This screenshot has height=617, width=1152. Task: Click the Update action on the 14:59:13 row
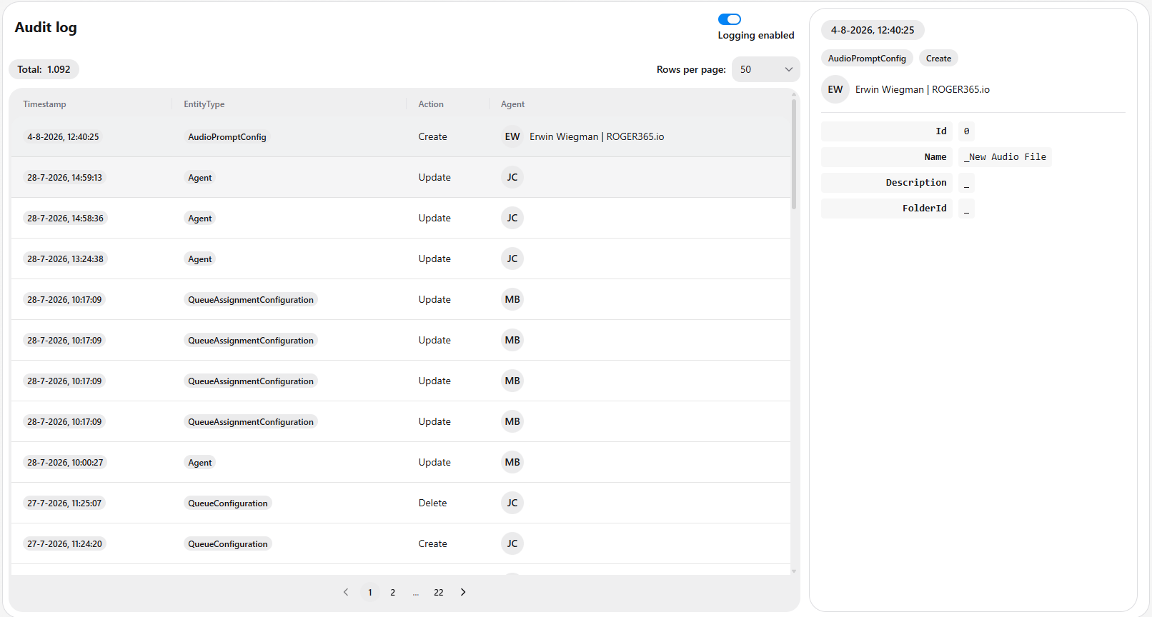click(x=435, y=177)
